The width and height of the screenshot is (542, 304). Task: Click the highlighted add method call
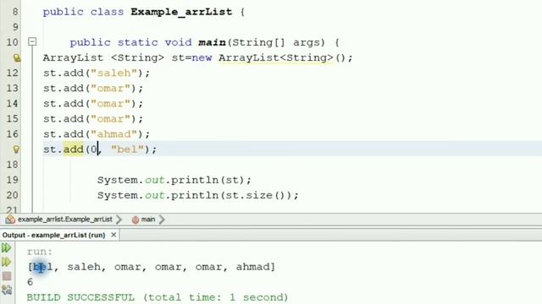pos(74,149)
